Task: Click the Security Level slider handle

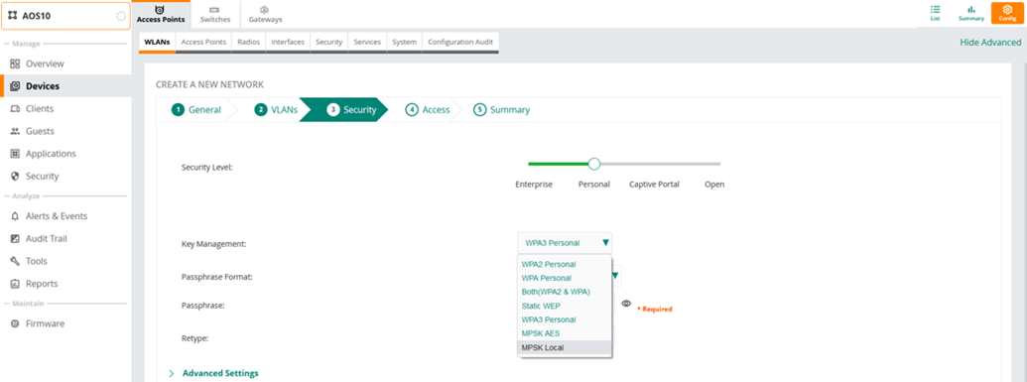Action: click(594, 164)
